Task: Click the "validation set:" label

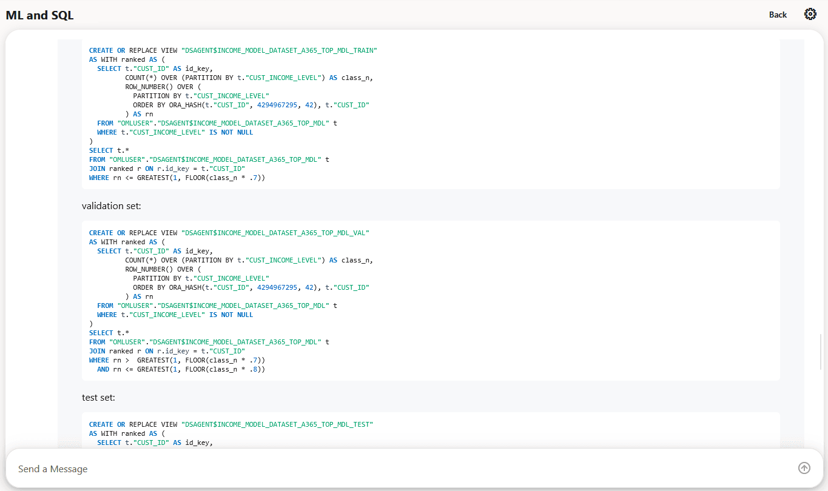Action: tap(112, 206)
